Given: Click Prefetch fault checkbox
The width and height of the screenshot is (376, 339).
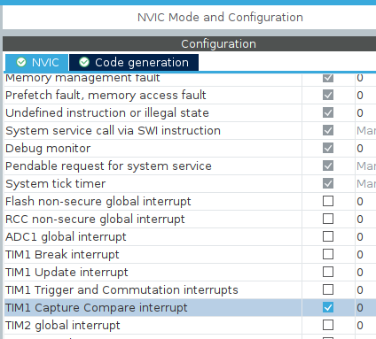Looking at the screenshot, I should [328, 95].
